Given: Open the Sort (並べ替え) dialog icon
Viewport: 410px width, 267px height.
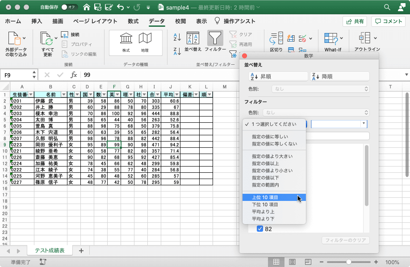Looking at the screenshot, I should click(193, 39).
